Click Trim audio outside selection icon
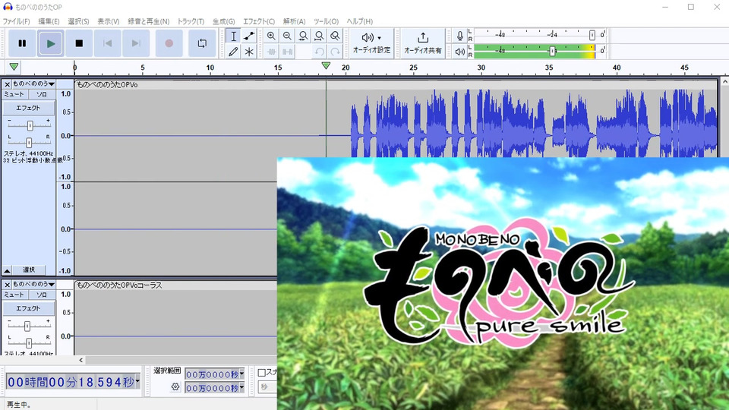 tap(272, 52)
